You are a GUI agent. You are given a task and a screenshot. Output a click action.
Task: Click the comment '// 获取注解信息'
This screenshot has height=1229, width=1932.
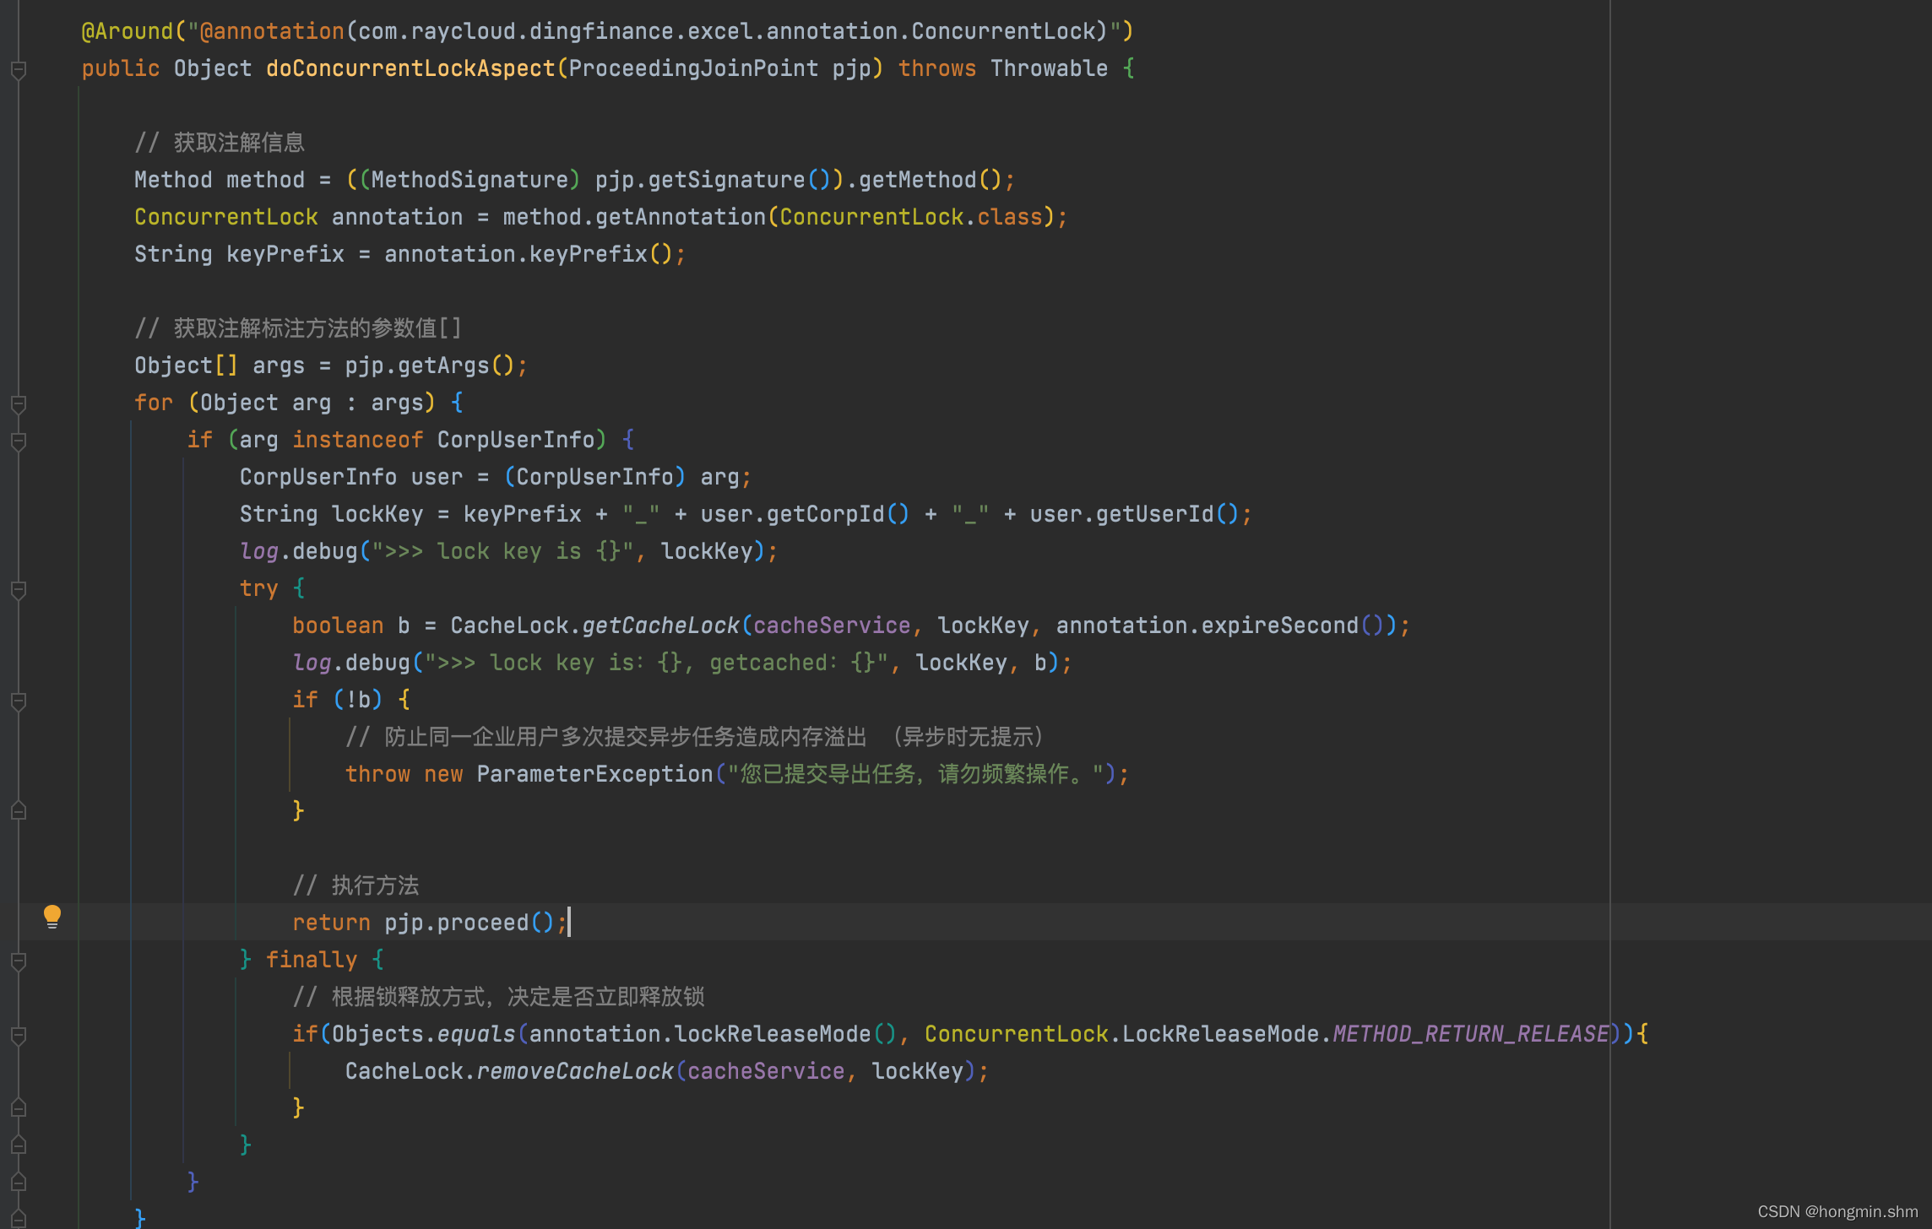coord(220,143)
